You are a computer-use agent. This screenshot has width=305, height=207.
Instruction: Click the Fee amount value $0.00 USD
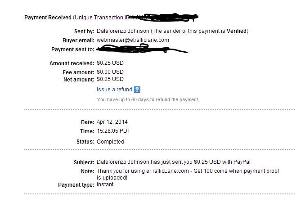coord(110,72)
